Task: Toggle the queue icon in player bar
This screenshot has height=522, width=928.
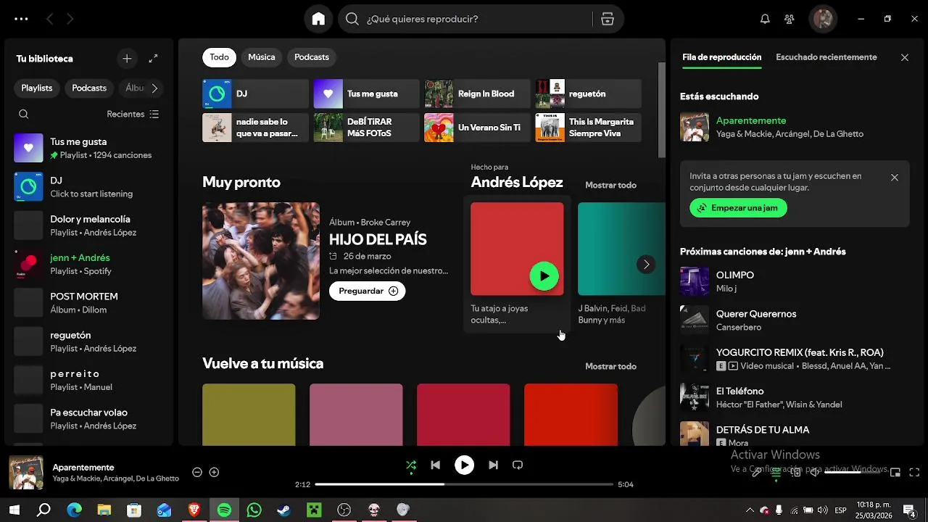Action: 776,473
